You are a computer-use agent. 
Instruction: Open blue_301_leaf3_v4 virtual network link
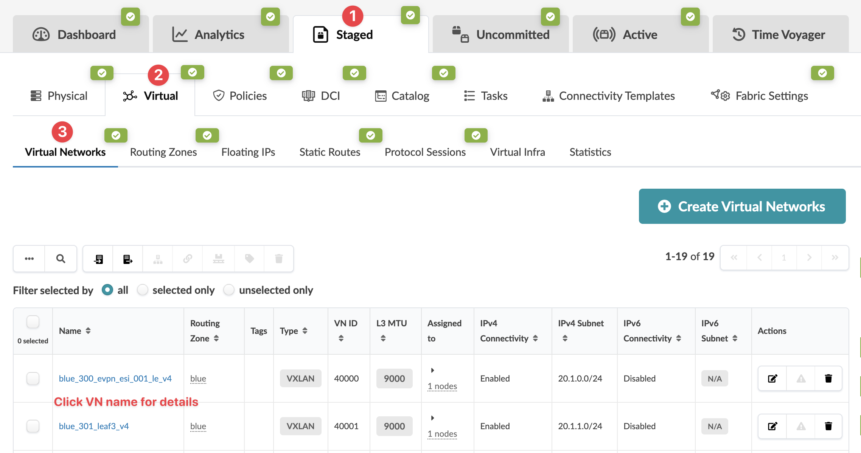(94, 426)
